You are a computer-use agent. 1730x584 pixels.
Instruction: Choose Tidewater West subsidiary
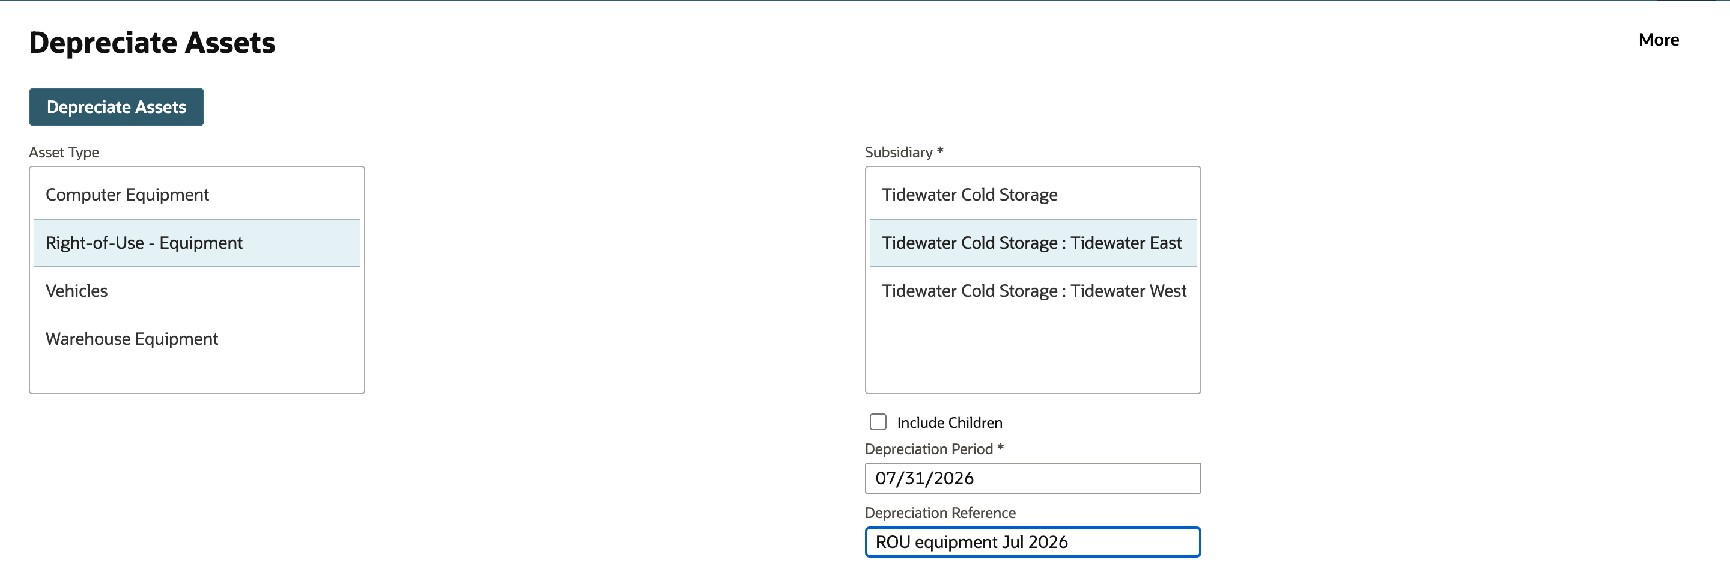(1032, 291)
